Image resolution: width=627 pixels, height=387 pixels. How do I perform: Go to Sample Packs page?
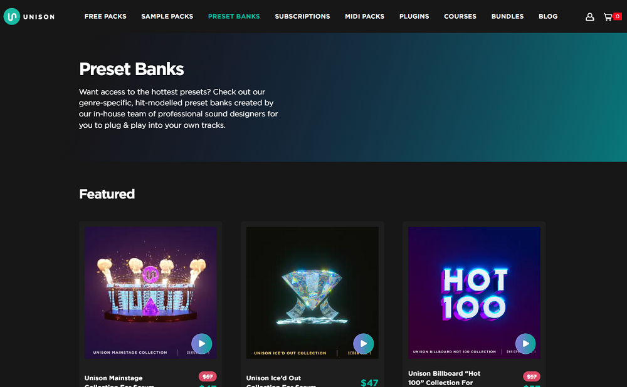coord(167,16)
